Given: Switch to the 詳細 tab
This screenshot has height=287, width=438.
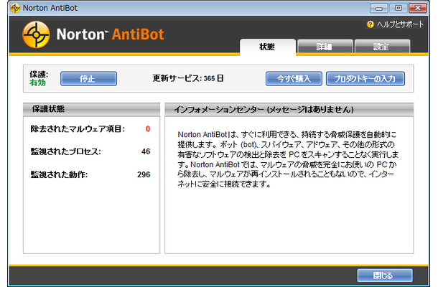Looking at the screenshot, I should pos(325,47).
